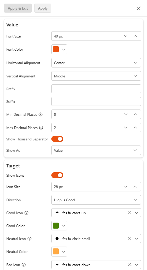Click the info icon next to Bad Icon
Screen dimensions: 147x270
[24, 265]
